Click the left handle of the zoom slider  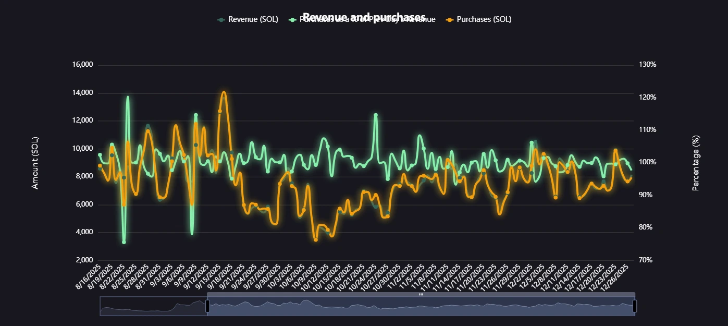click(x=207, y=306)
